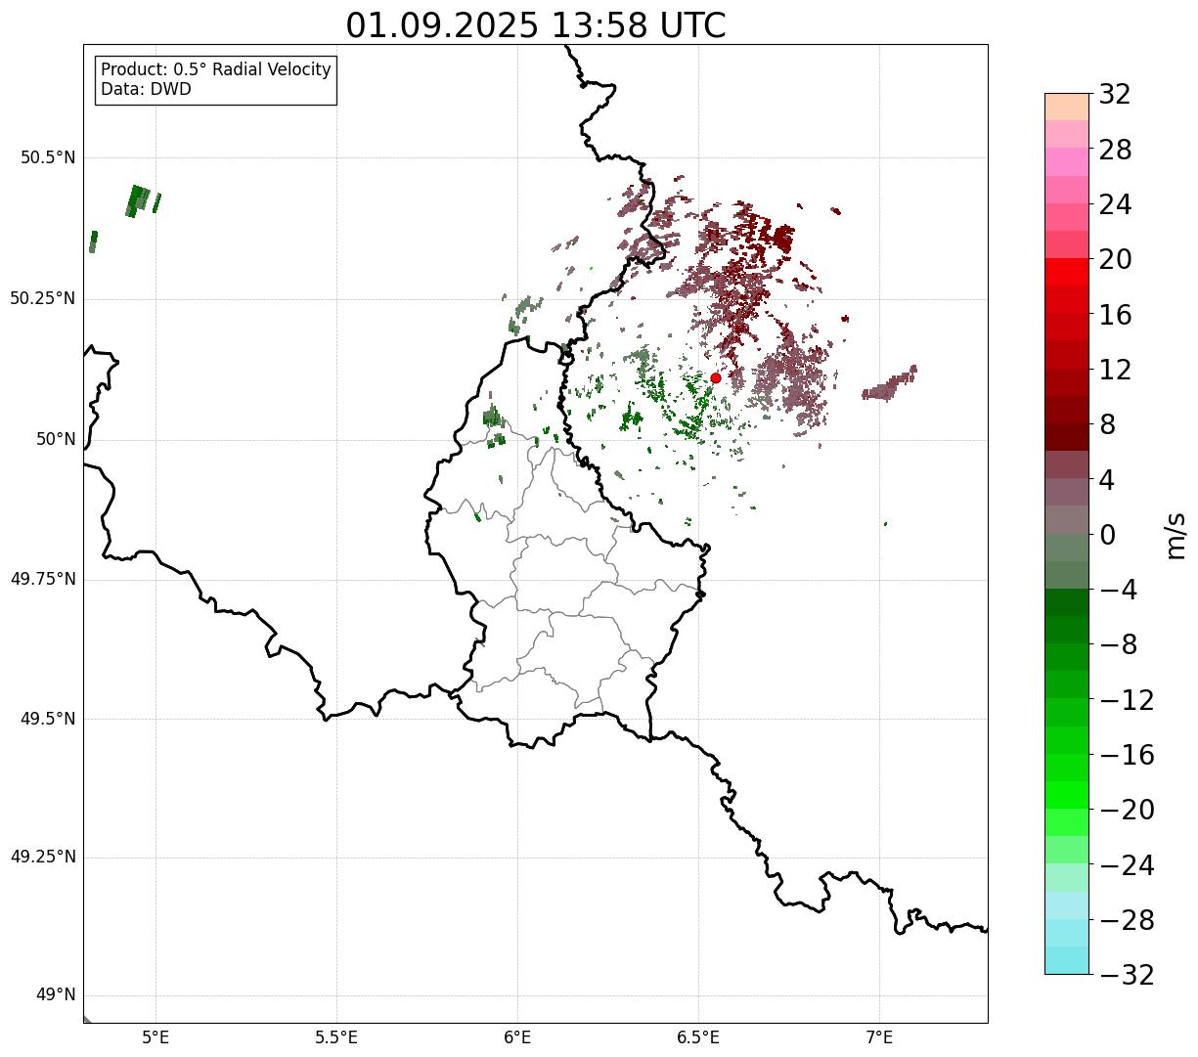Click the longitude label "6°E"
The height and width of the screenshot is (1057, 1198).
[517, 1037]
